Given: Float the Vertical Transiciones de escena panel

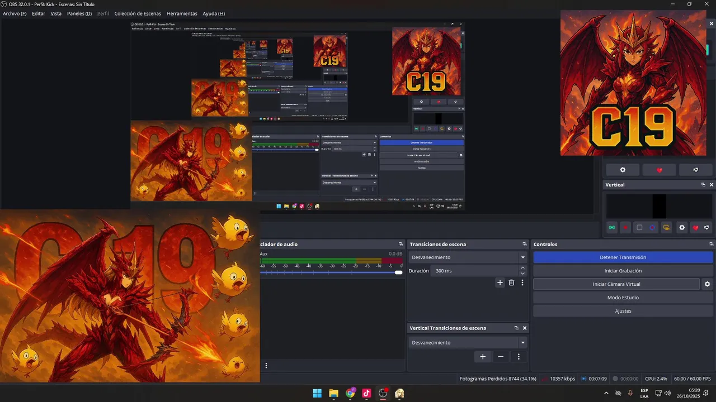Looking at the screenshot, I should click(x=516, y=328).
